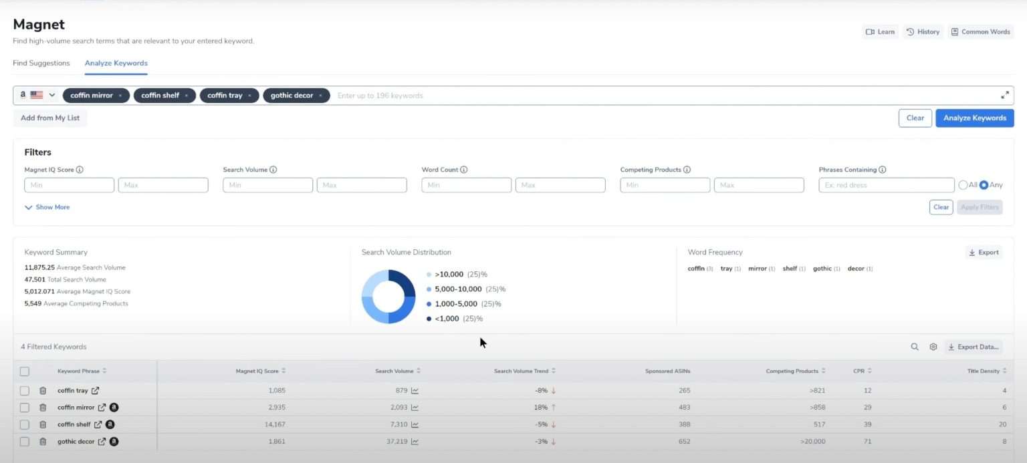This screenshot has height=463, width=1027.
Task: Toggle select-all keywords checkbox
Action: [x=25, y=371]
